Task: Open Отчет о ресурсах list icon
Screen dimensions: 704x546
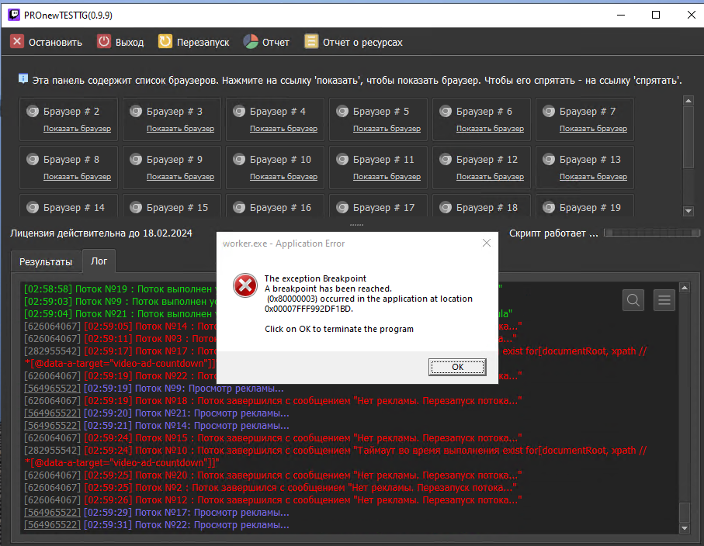Action: pyautogui.click(x=311, y=42)
